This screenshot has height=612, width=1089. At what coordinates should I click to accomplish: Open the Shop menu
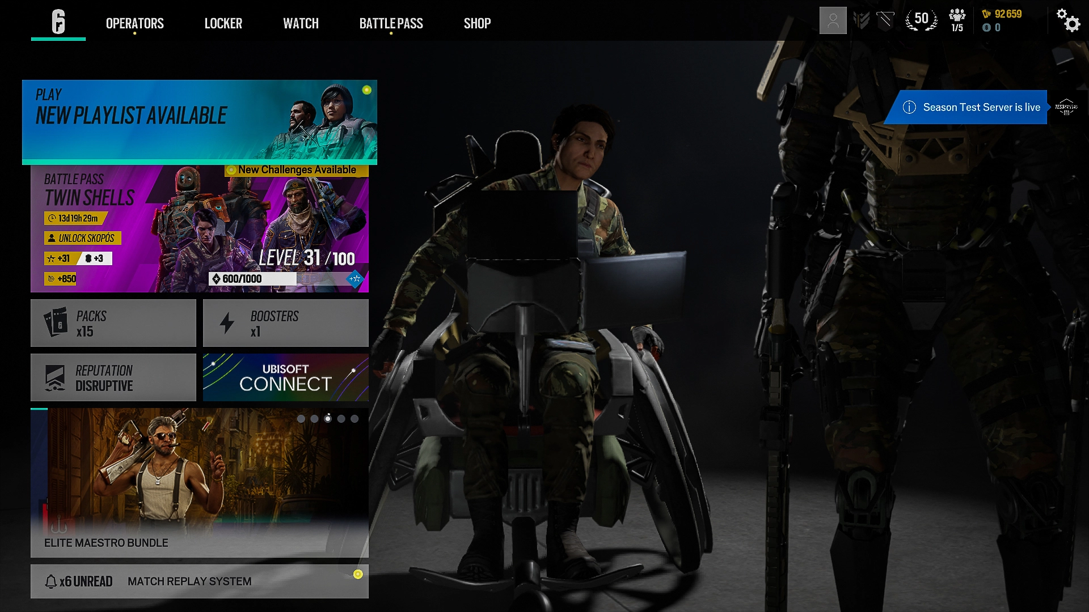point(477,23)
